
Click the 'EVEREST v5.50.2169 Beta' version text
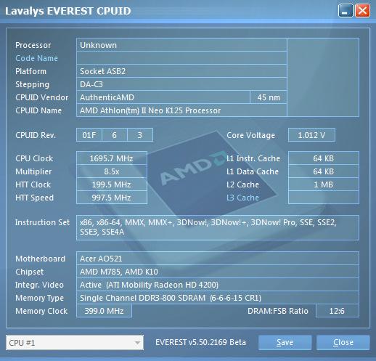click(200, 342)
